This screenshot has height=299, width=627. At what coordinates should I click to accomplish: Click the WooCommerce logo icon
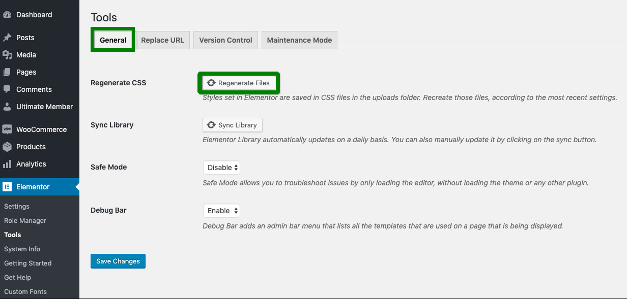7,129
